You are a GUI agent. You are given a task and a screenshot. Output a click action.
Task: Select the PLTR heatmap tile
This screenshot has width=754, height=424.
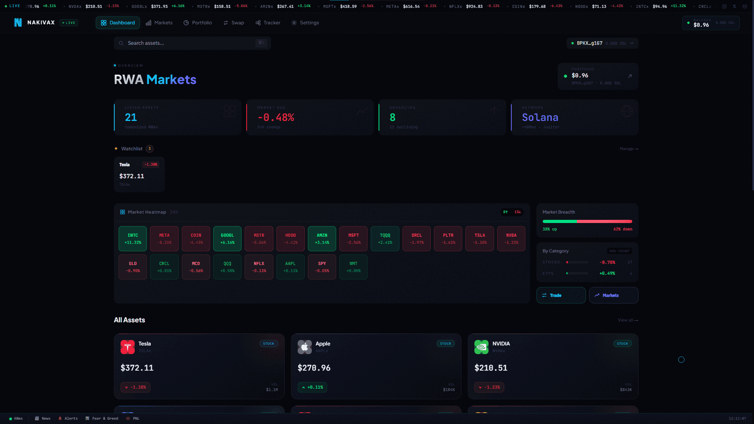(x=448, y=239)
